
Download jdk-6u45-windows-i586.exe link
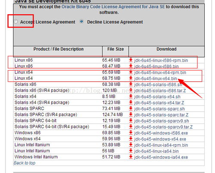click(x=161, y=133)
